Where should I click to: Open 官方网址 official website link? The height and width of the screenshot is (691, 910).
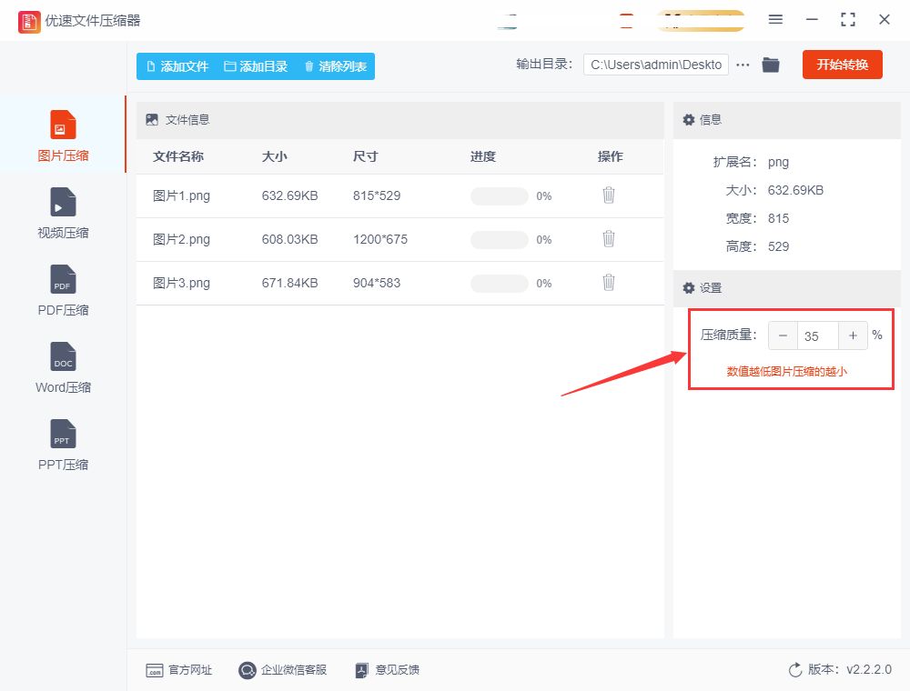click(x=178, y=670)
